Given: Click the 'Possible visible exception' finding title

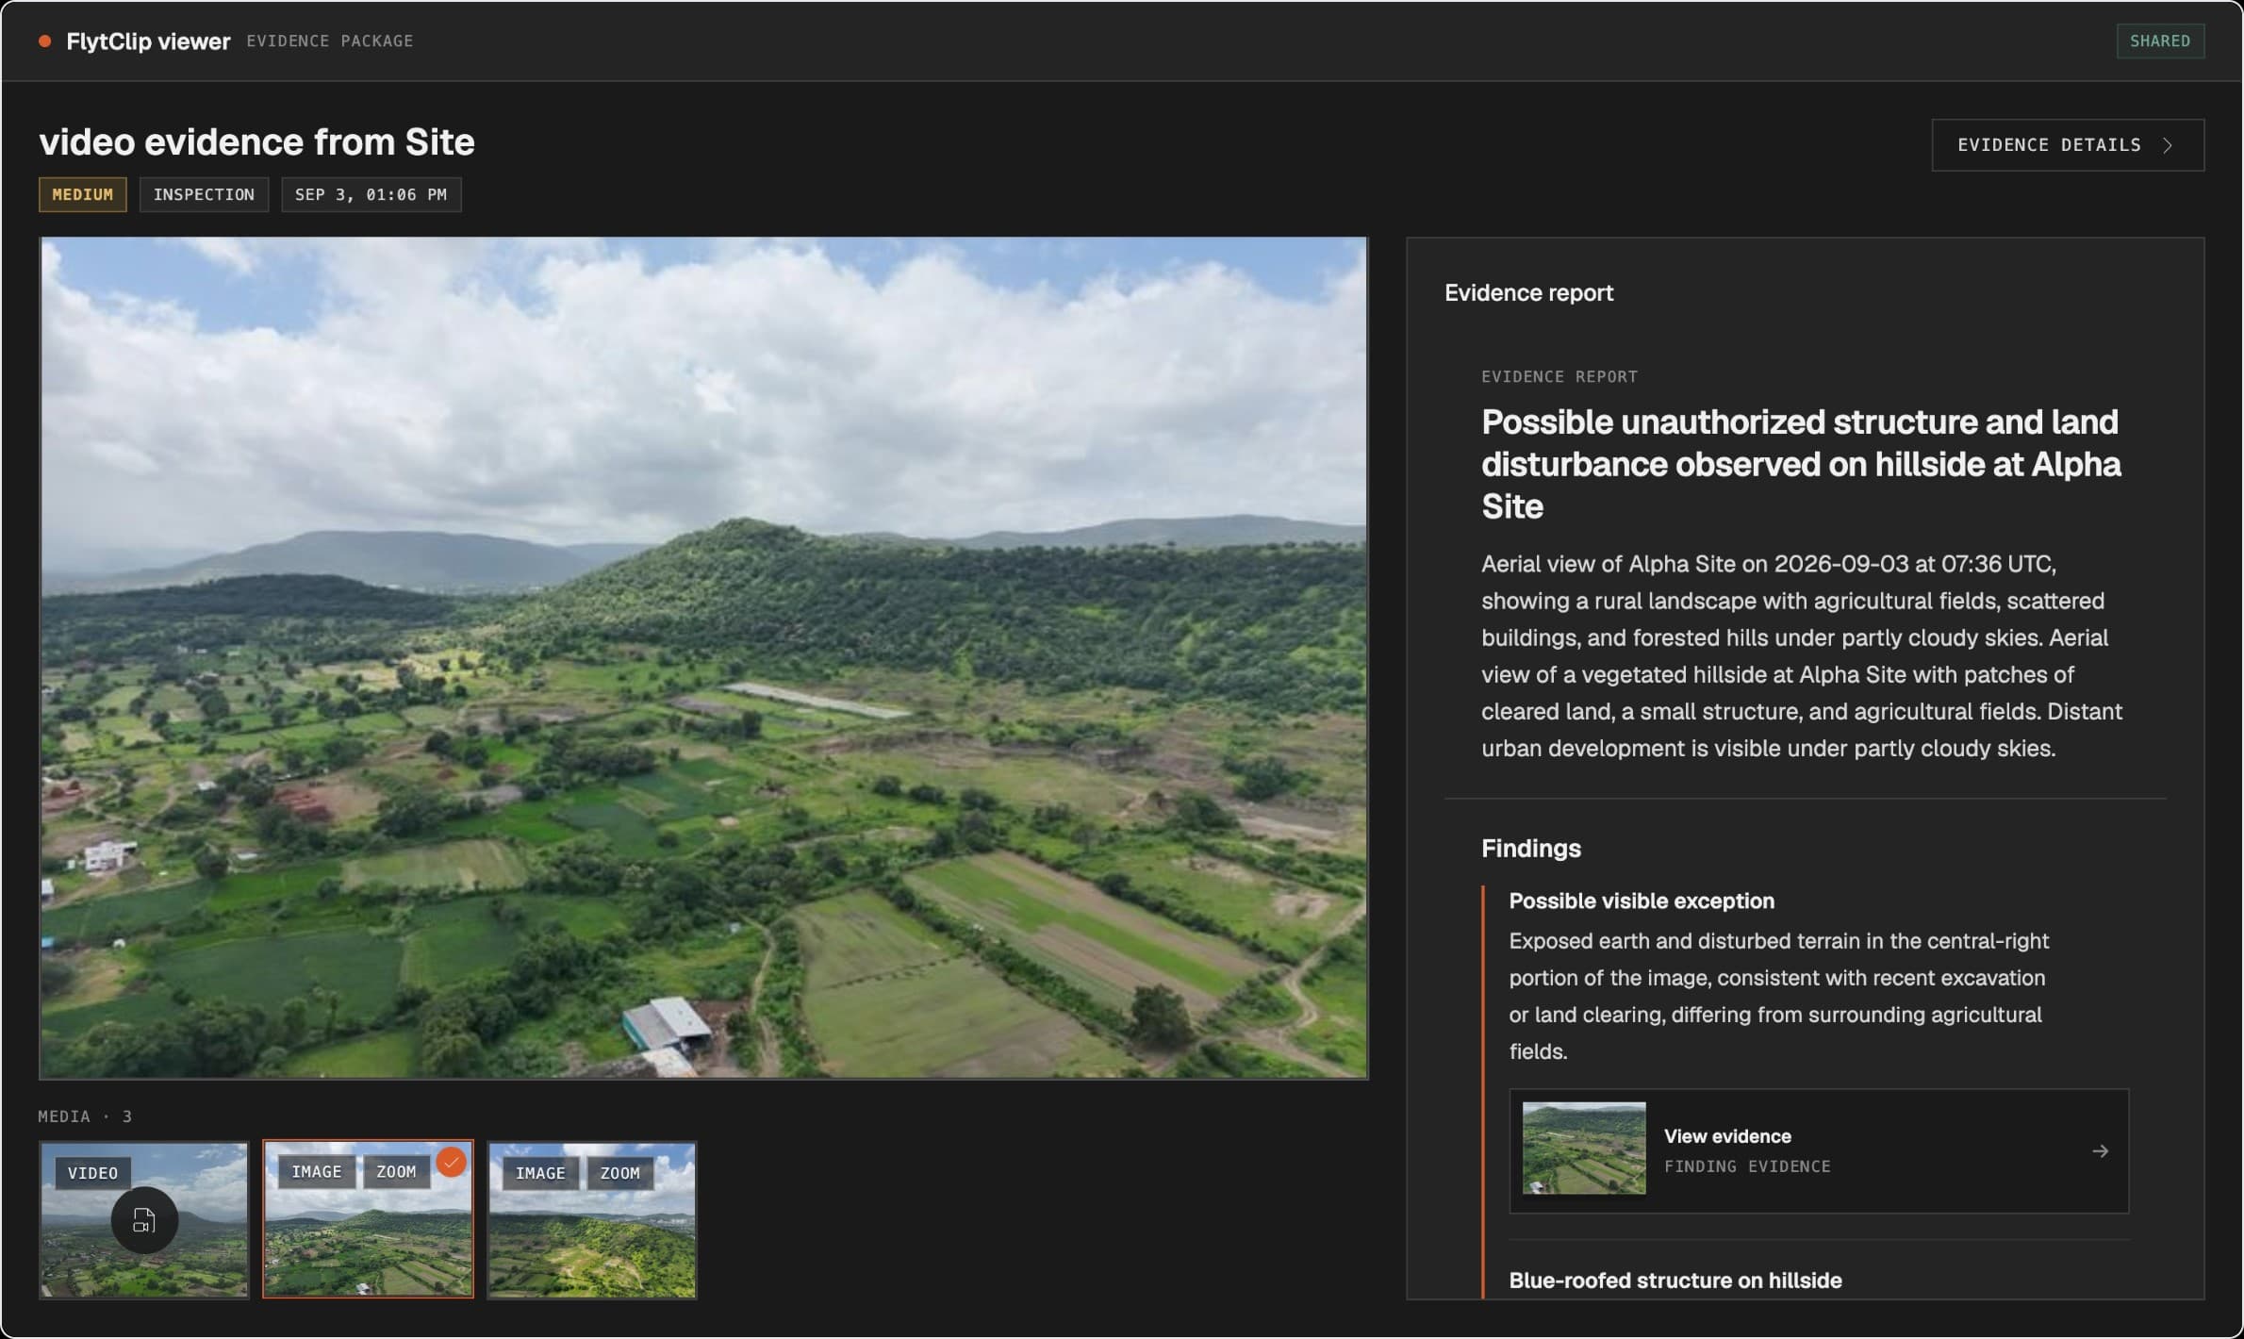Looking at the screenshot, I should coord(1642,901).
